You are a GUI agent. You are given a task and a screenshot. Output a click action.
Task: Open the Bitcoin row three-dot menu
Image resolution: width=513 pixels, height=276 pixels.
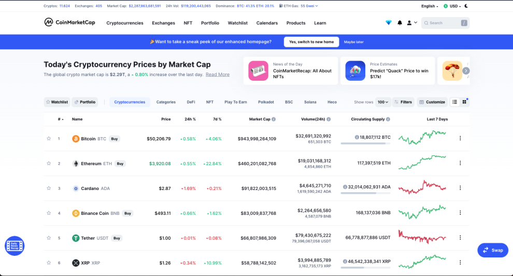tap(460, 138)
